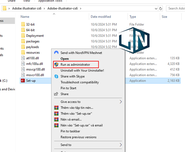Select '(C:)' drive in navigation pane
185x152 pixels.
pos(4,80)
